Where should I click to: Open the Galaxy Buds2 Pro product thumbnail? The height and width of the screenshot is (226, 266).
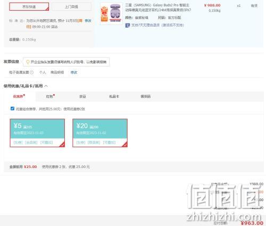111,13
